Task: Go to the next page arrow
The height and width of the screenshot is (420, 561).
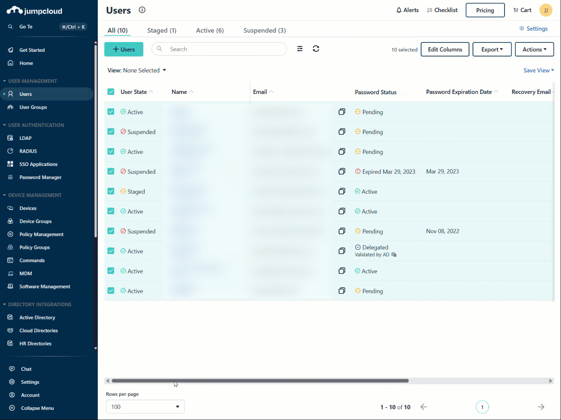Action: (x=541, y=407)
